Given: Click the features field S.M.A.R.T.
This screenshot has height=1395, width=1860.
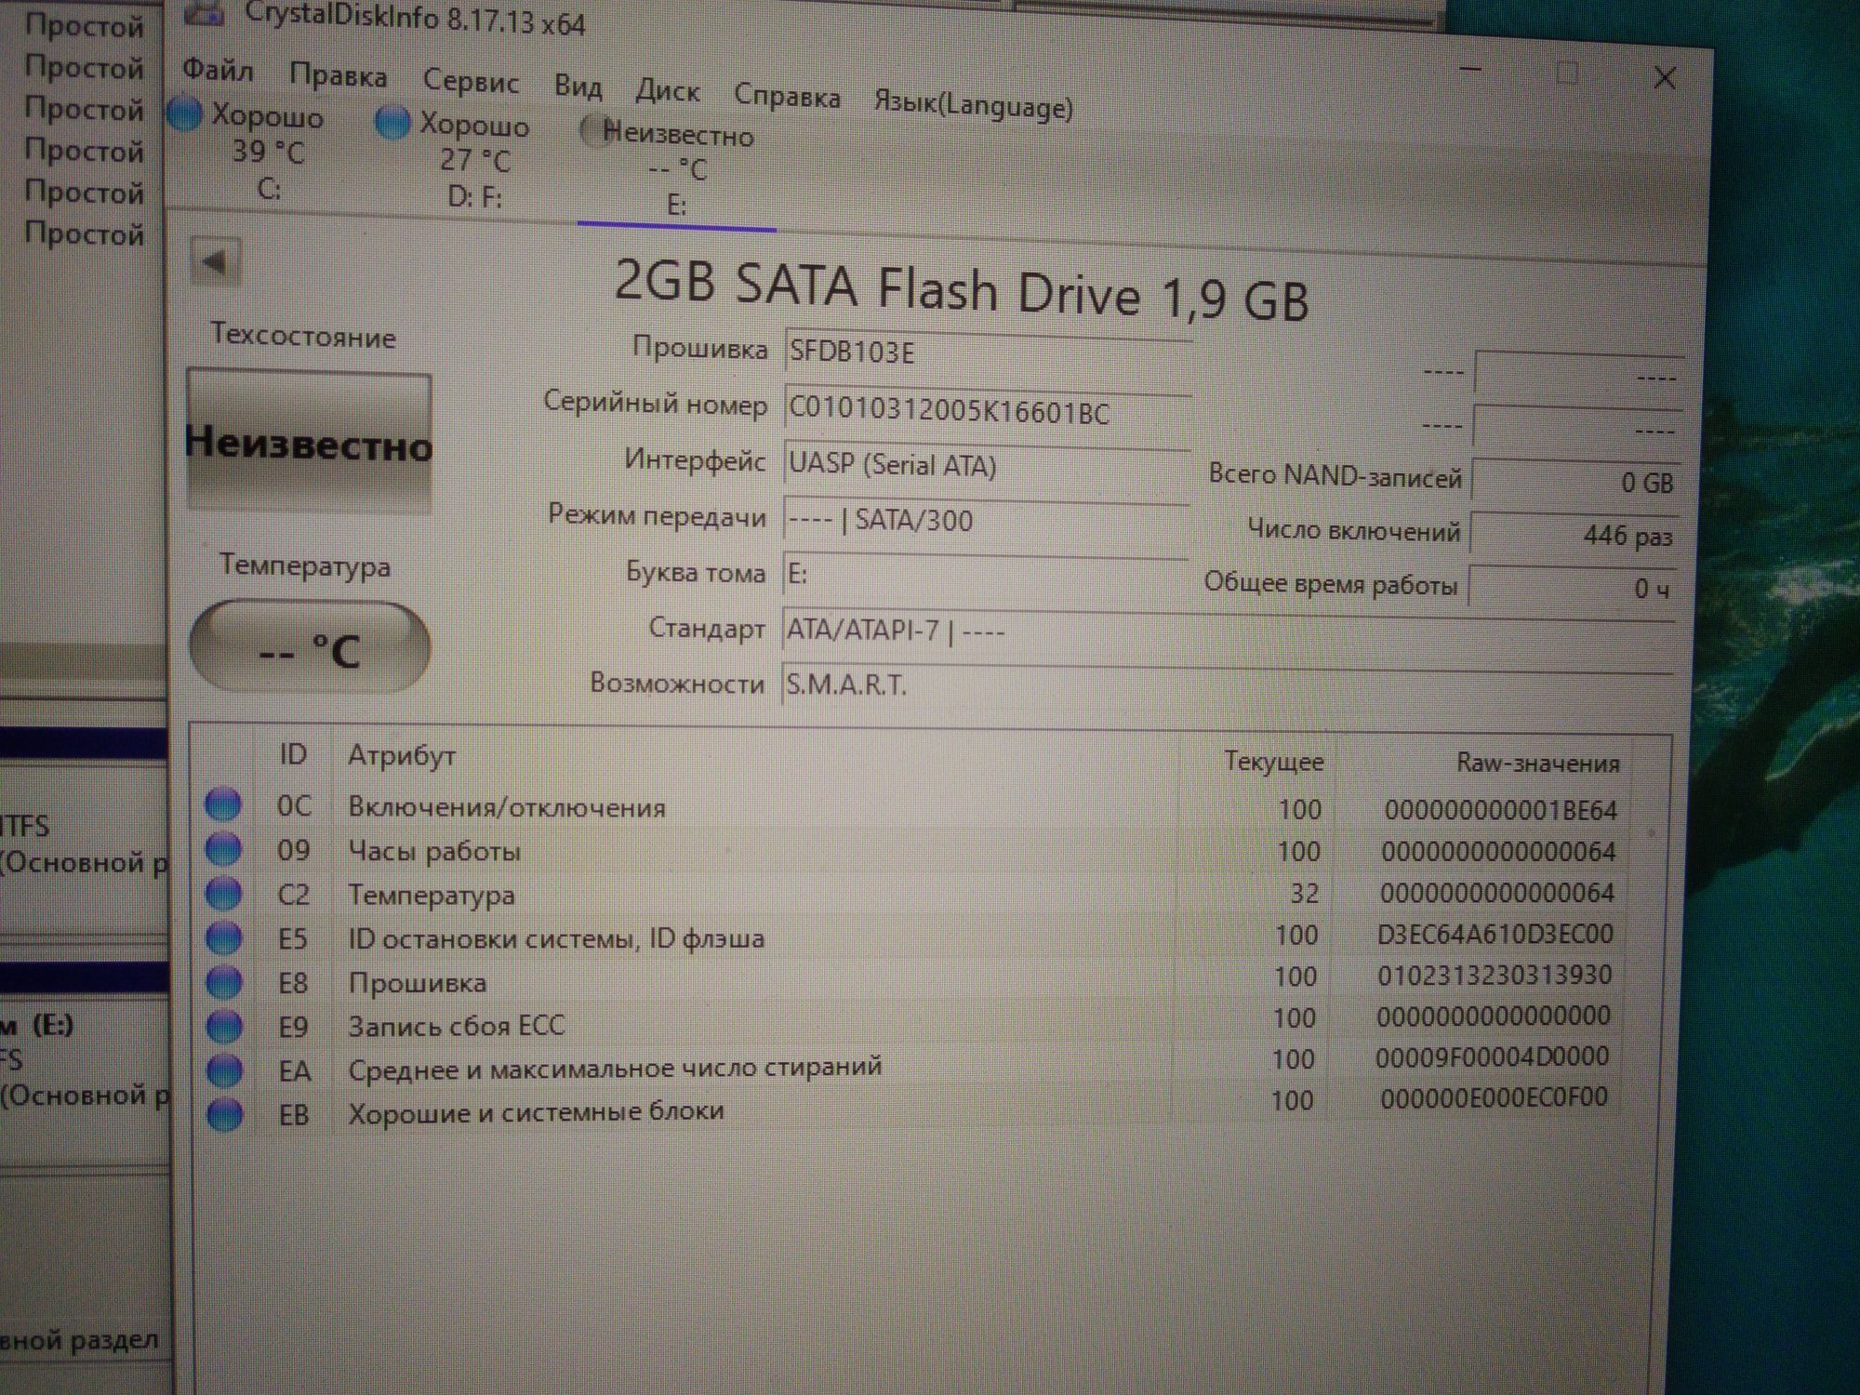Looking at the screenshot, I should click(1227, 685).
